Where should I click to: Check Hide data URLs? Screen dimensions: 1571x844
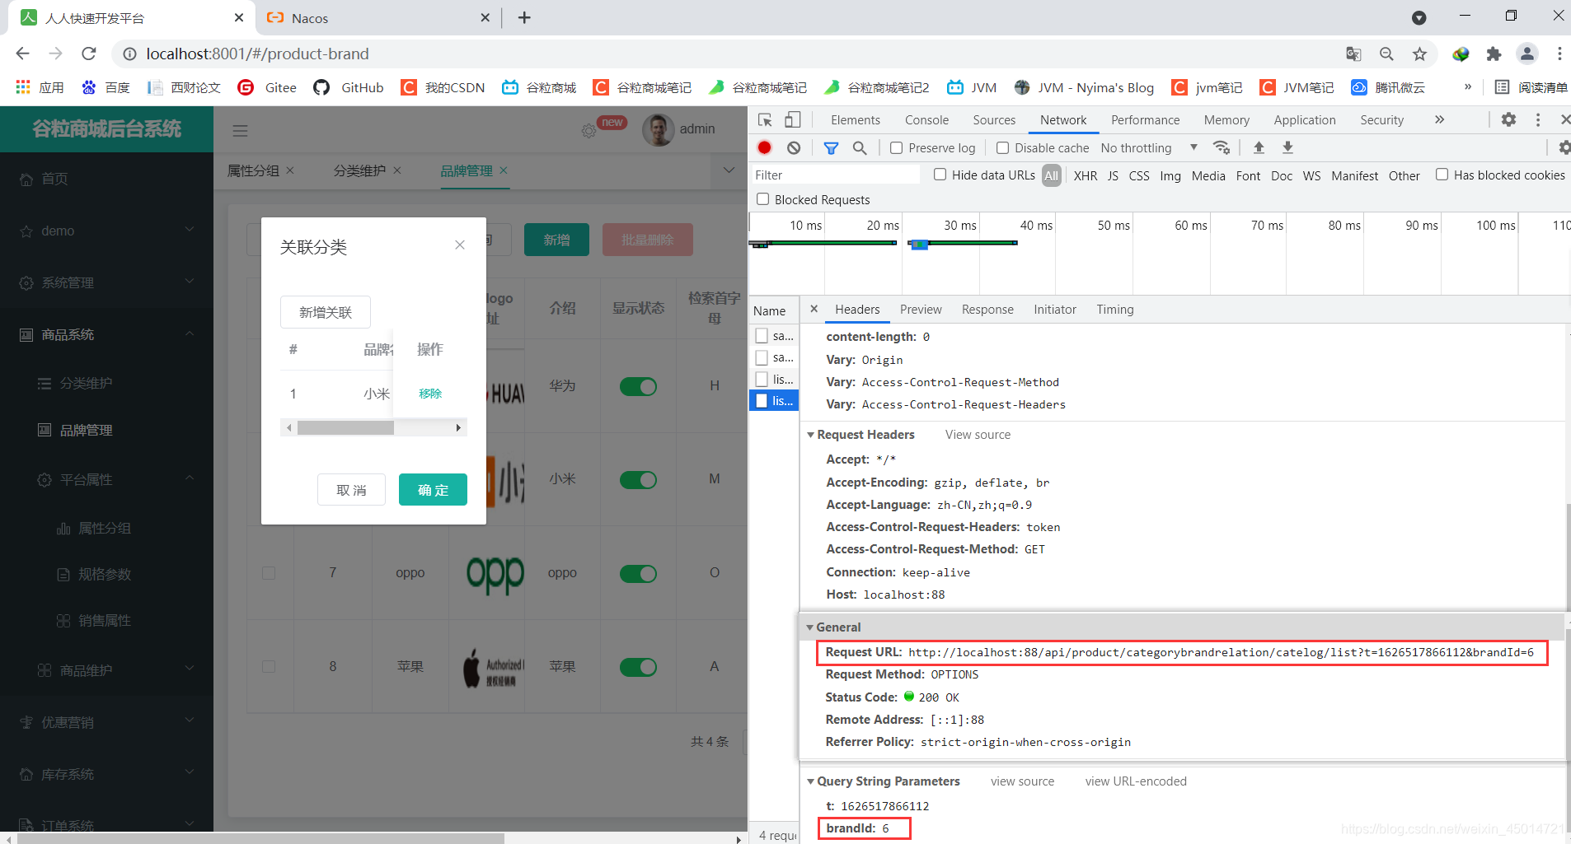pos(940,175)
